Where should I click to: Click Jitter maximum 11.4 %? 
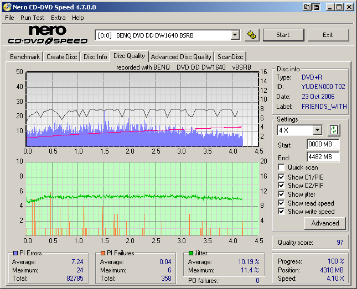click(x=250, y=270)
